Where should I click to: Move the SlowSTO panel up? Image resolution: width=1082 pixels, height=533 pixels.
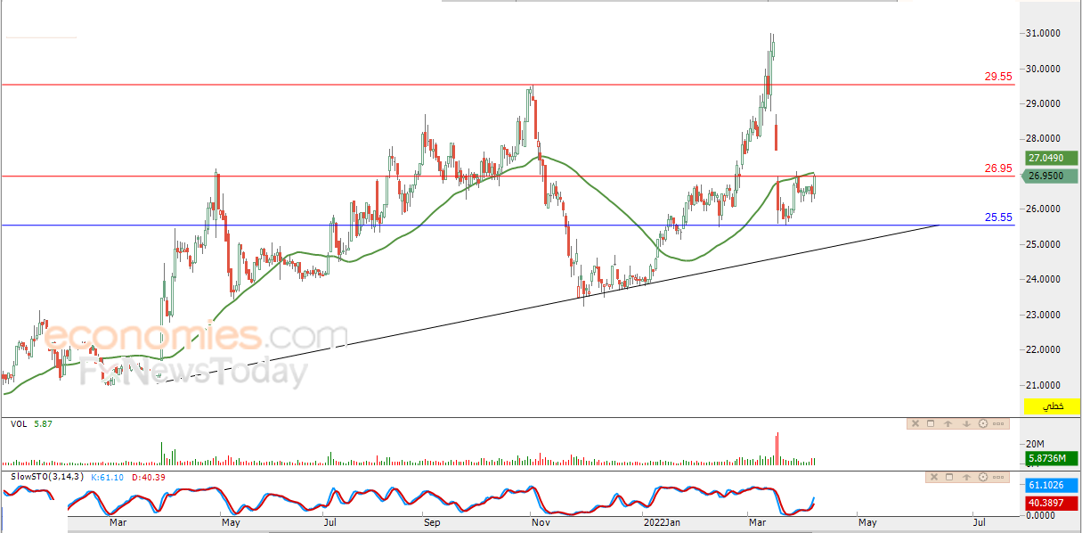pyautogui.click(x=966, y=477)
